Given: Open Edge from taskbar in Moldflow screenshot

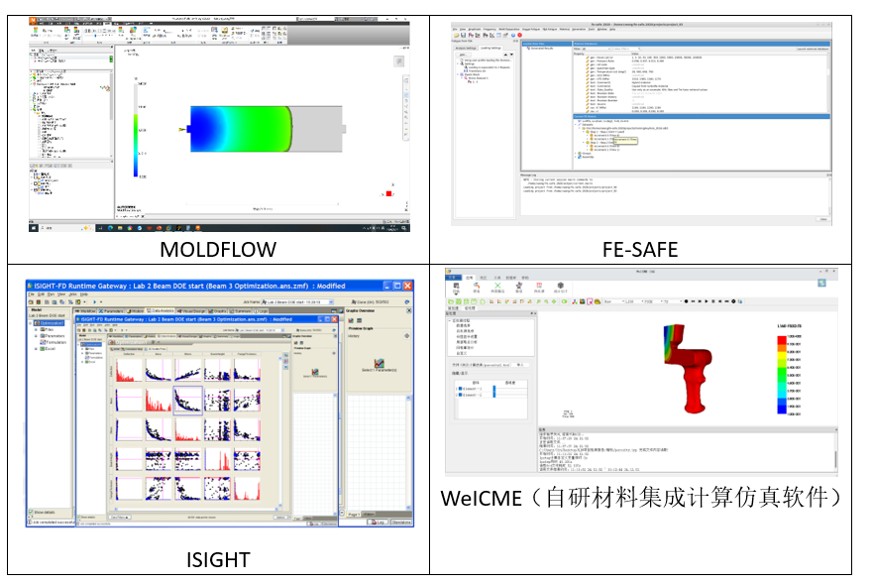Looking at the screenshot, I should pyautogui.click(x=110, y=228).
